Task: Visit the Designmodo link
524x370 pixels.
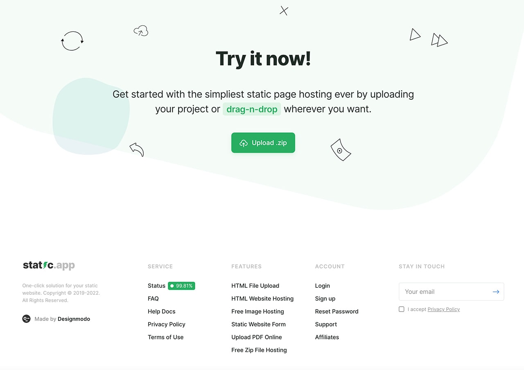Action: 74,319
